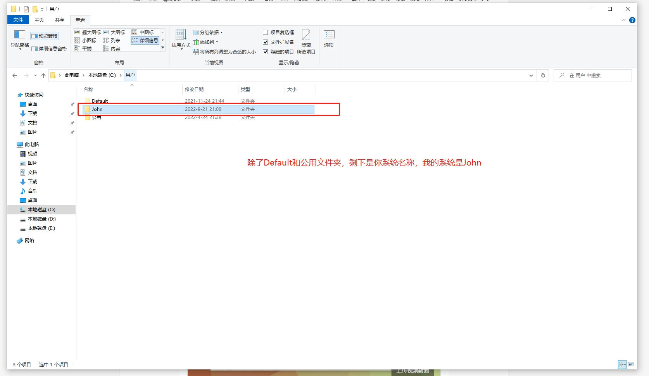Select 超大图标 extra large icons layout
The image size is (649, 376).
coord(88,32)
